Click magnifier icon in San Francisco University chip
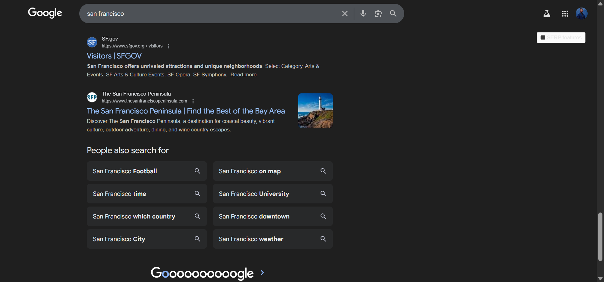Viewport: 604px width, 282px height. pos(323,193)
